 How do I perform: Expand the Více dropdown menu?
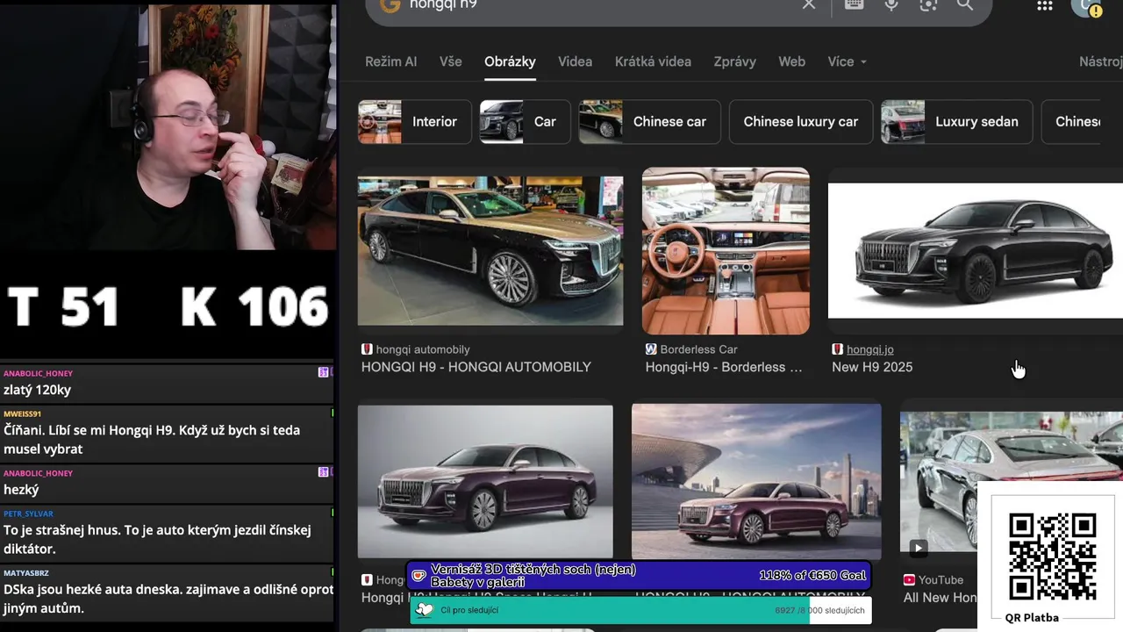coord(847,61)
